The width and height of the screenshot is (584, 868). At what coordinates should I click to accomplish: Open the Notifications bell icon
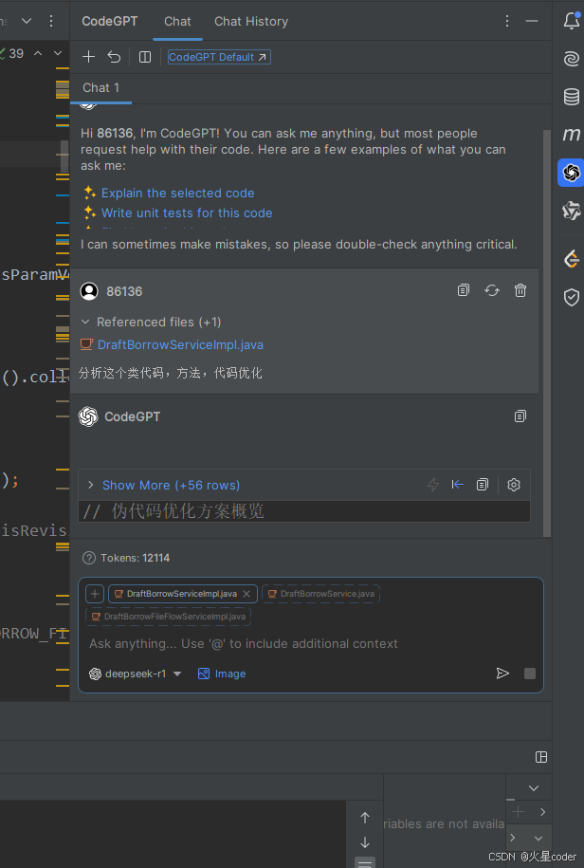pyautogui.click(x=572, y=21)
